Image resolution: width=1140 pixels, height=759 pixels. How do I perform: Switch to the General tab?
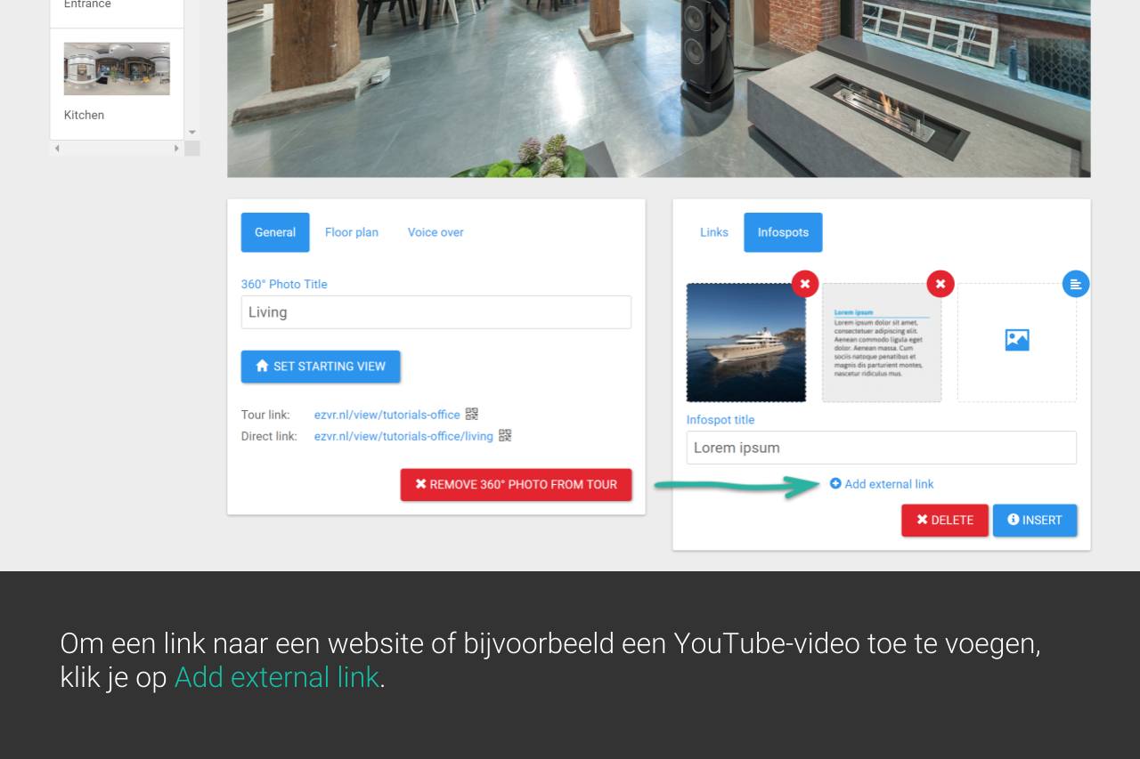tap(275, 232)
